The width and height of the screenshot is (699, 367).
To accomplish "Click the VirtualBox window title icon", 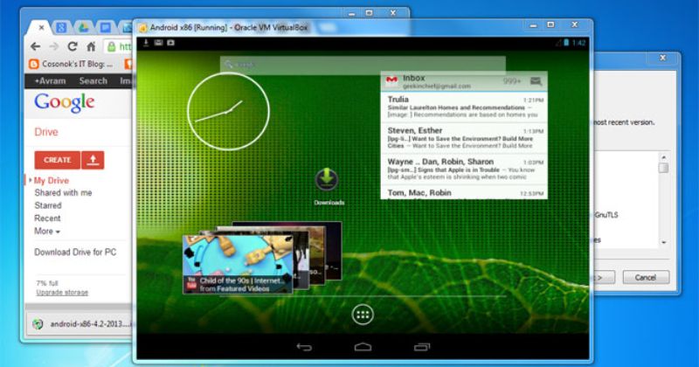I will click(x=142, y=28).
